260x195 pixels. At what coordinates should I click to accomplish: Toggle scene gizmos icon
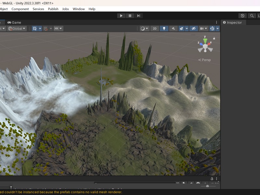(x=212, y=29)
